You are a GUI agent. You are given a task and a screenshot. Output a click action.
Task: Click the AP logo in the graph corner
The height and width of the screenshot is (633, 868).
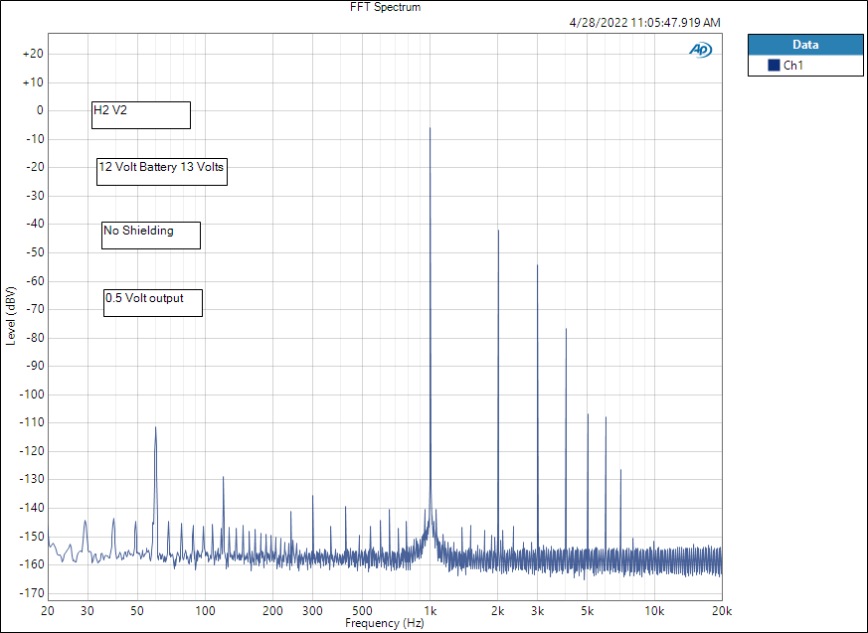tap(700, 50)
